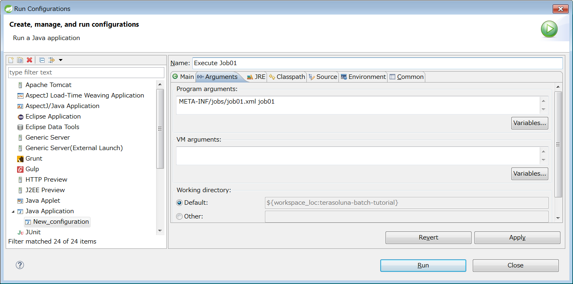Click New launch configuration toolbar icon
Image resolution: width=573 pixels, height=284 pixels.
coord(11,60)
